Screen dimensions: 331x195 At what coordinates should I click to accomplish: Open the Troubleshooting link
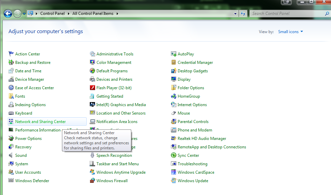(193, 164)
